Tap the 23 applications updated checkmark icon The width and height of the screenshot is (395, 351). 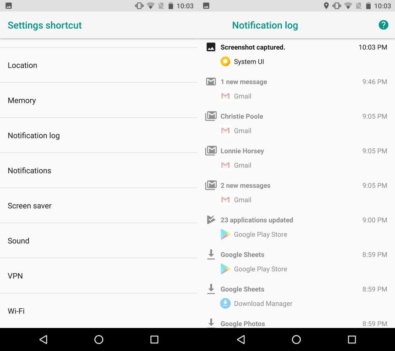tap(211, 219)
